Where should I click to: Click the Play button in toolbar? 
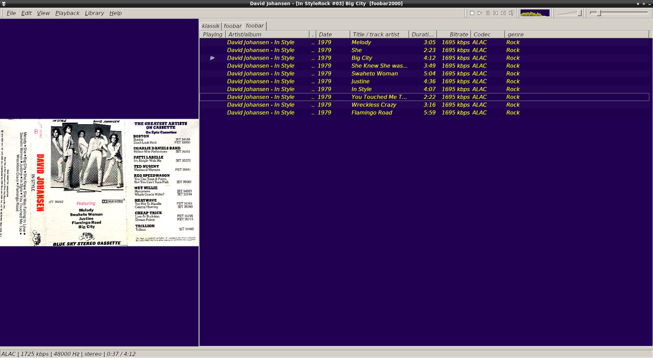coord(480,13)
